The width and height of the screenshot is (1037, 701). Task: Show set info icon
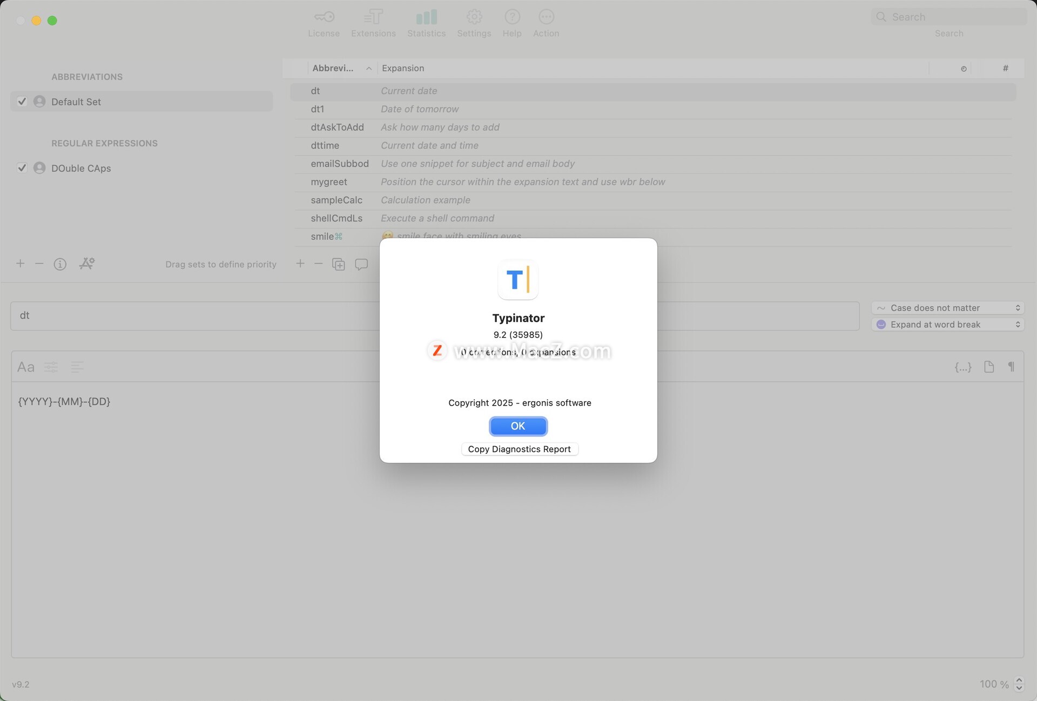[x=60, y=264]
